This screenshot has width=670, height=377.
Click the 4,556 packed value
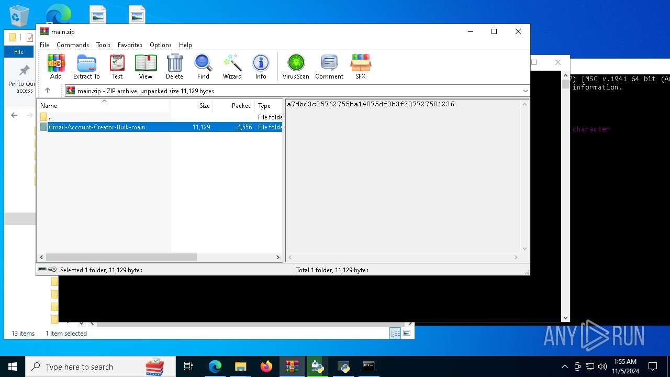[x=244, y=127]
